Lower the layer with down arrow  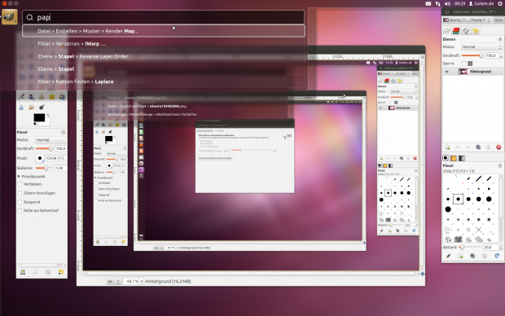point(468,147)
